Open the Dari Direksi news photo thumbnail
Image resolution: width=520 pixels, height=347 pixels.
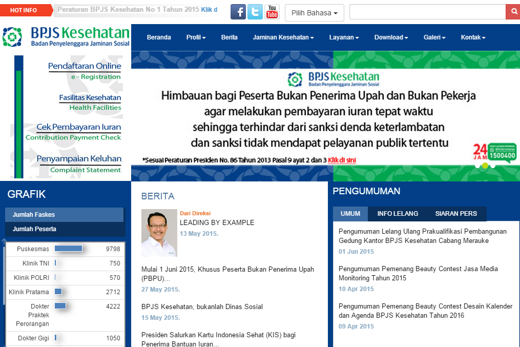pos(159,232)
